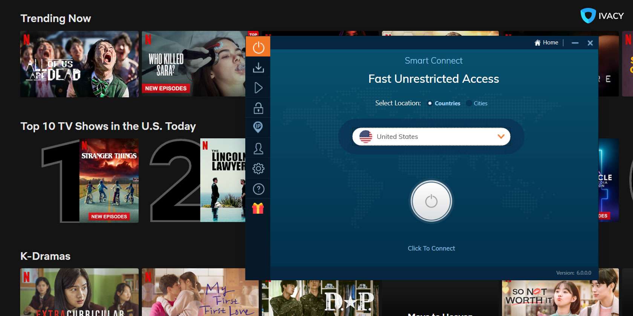The image size is (633, 316).
Task: Minimize the Ivacy VPN window
Action: (575, 43)
